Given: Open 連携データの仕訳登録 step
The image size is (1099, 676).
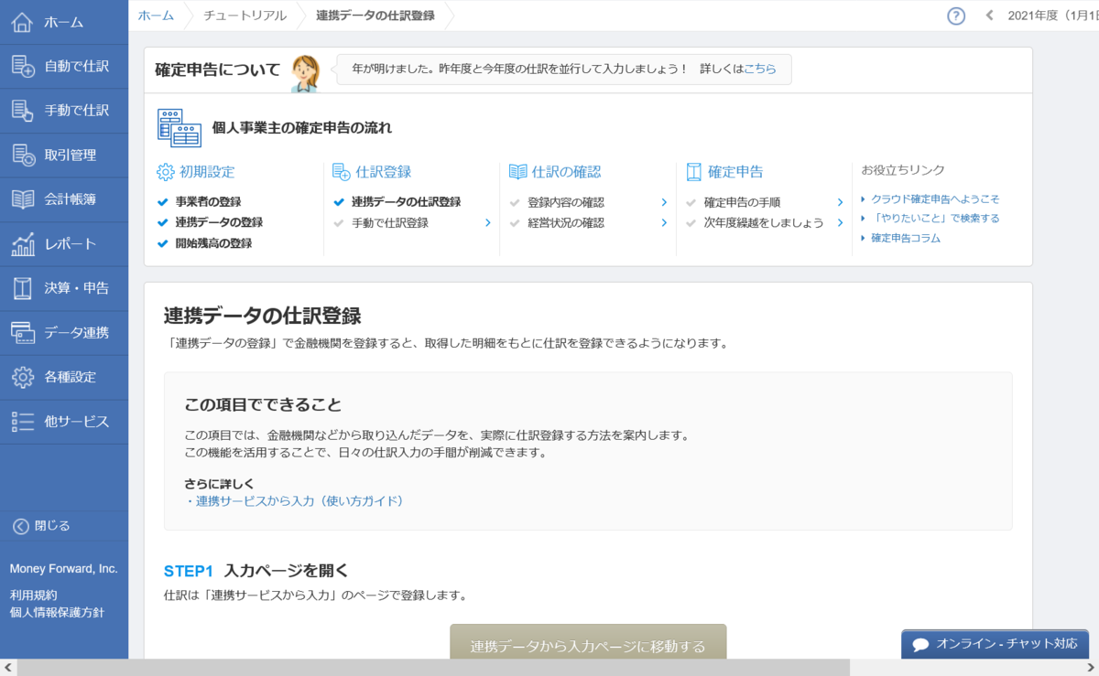Looking at the screenshot, I should click(406, 202).
